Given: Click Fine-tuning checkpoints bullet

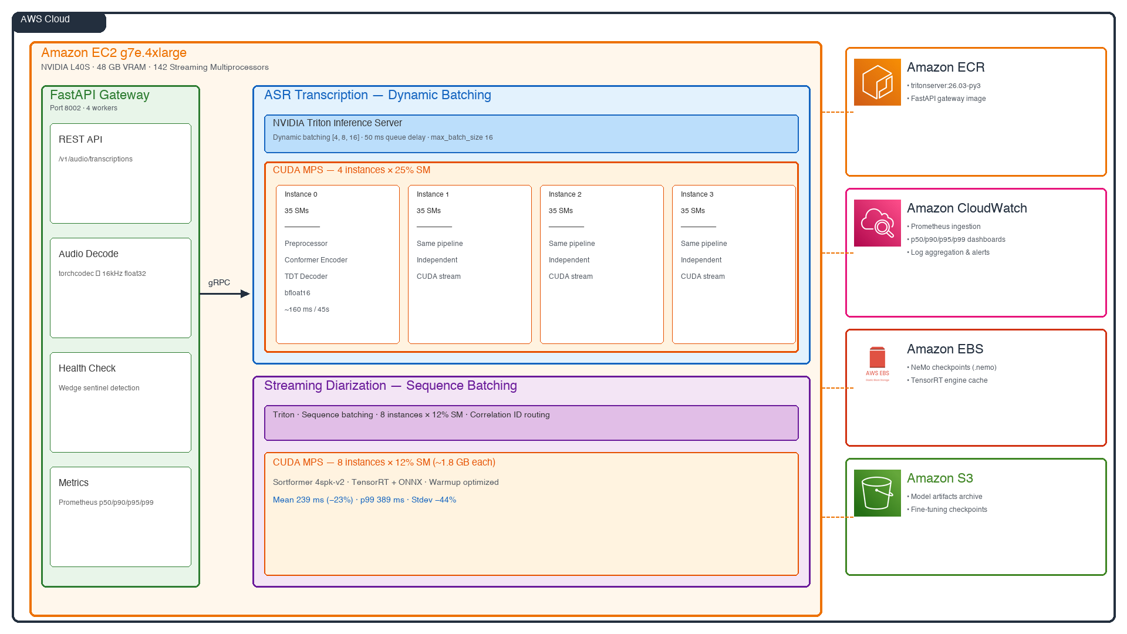Looking at the screenshot, I should [x=947, y=510].
